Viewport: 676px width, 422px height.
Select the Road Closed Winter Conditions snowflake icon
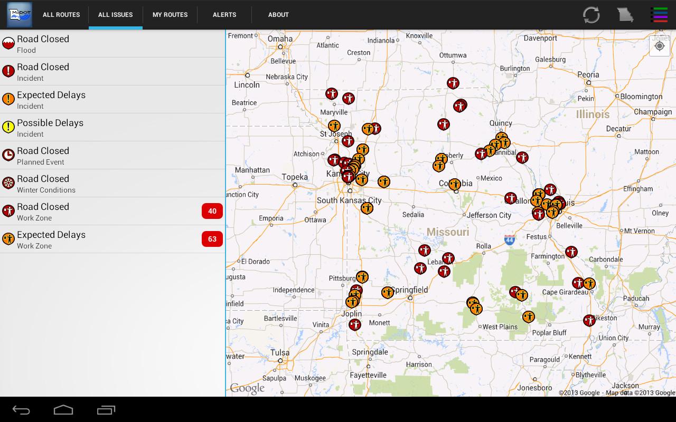[8, 183]
